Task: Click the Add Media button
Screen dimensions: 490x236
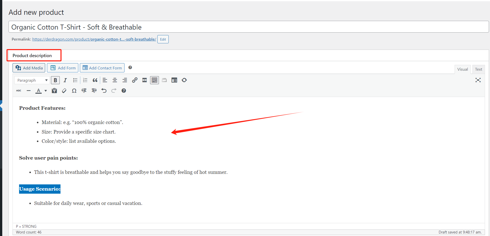Action: pyautogui.click(x=29, y=68)
